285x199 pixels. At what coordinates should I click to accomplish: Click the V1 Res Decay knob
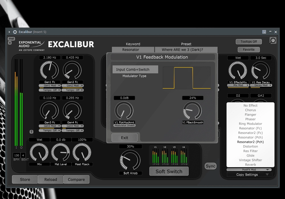pos(260,70)
